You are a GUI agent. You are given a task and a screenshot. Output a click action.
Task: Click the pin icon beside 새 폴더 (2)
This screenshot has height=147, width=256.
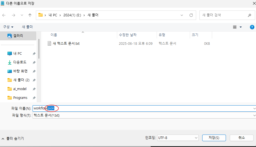click(x=34, y=80)
